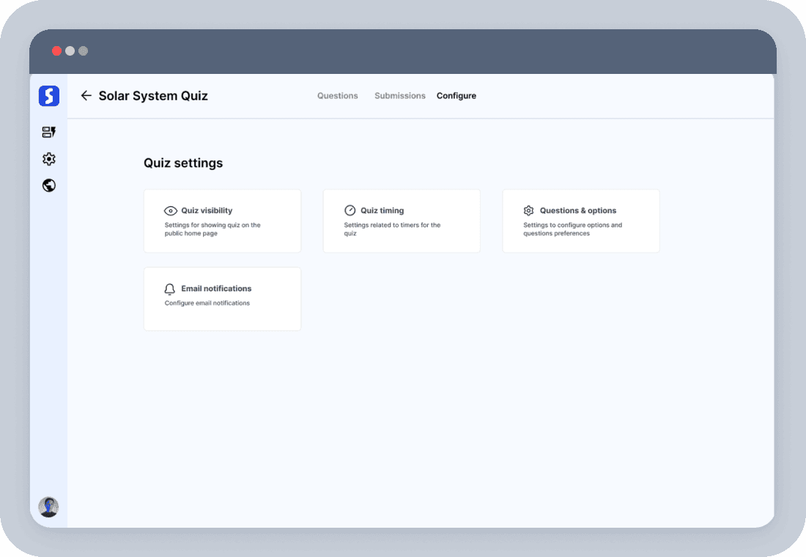Screen dimensions: 806x557
Task: Click the blue S logo in sidebar
Action: 49,96
